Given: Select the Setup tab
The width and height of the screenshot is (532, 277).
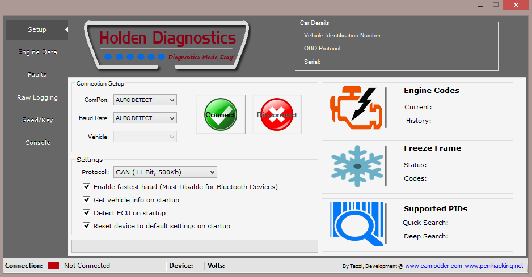Looking at the screenshot, I should click(x=37, y=29).
